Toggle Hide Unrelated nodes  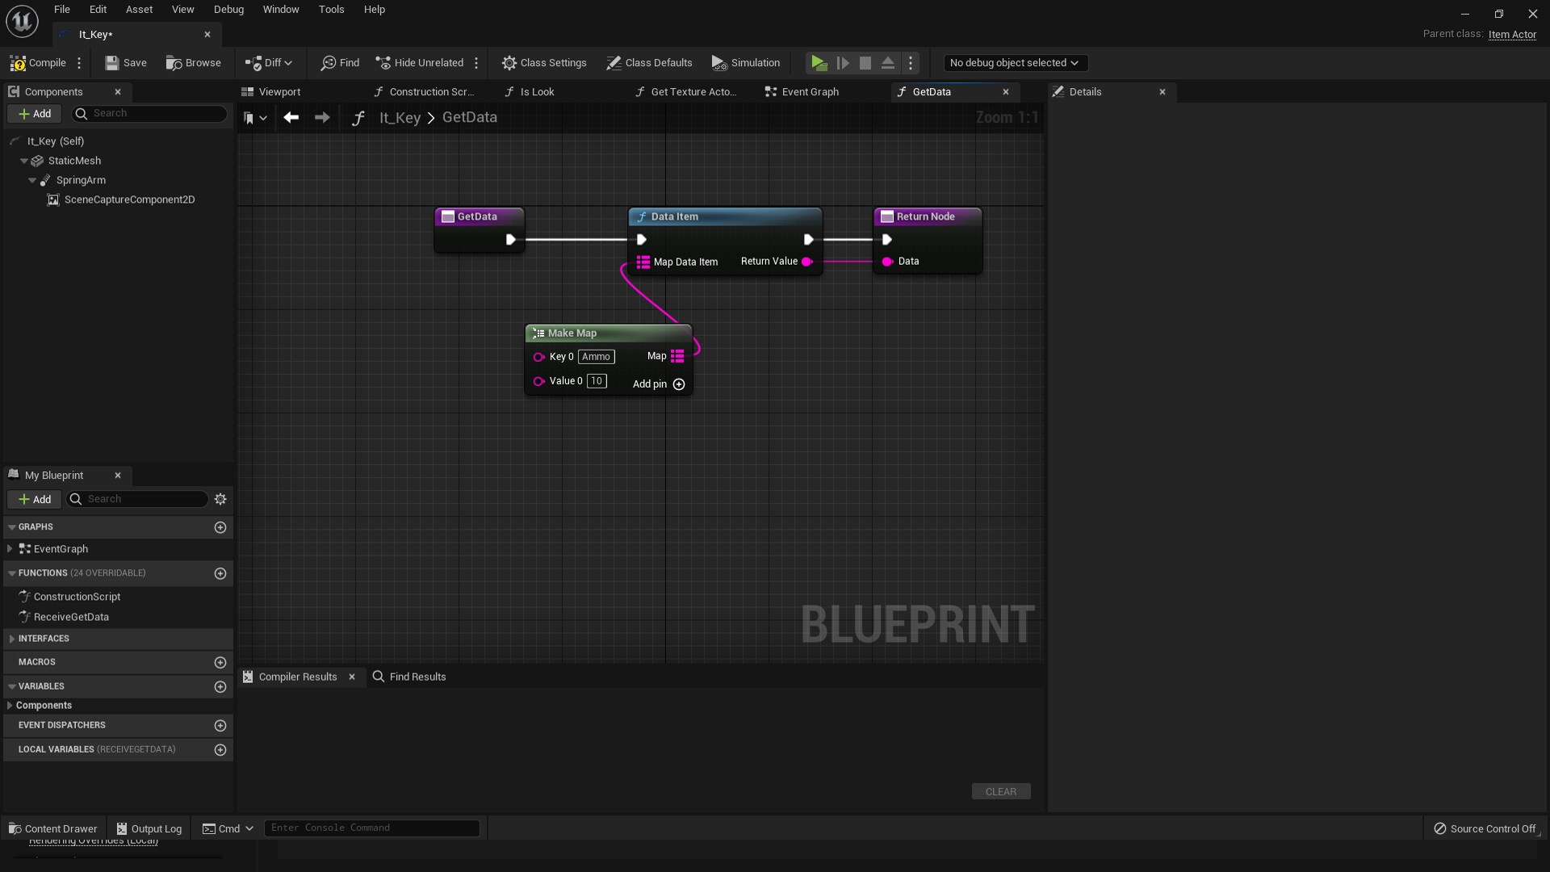[x=418, y=63]
